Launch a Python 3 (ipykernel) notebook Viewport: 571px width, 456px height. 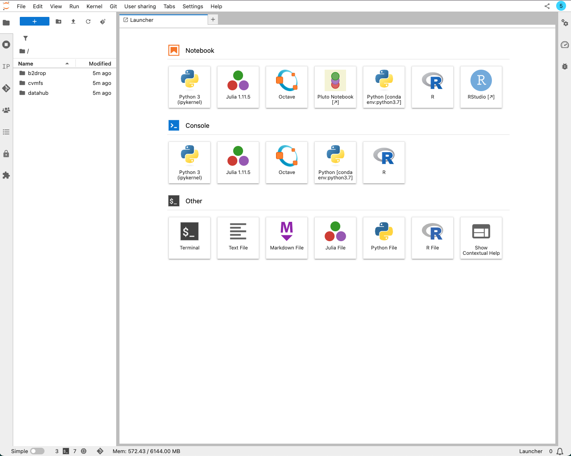[x=190, y=87]
